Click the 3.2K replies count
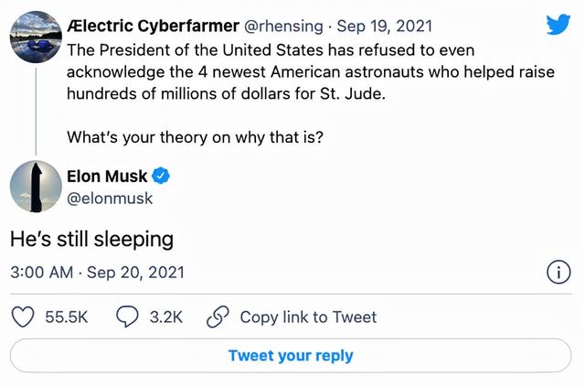The image size is (585, 387). [165, 317]
